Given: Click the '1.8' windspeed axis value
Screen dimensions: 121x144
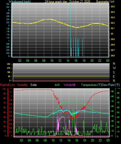Looking at the screenshot, I should [8, 29].
